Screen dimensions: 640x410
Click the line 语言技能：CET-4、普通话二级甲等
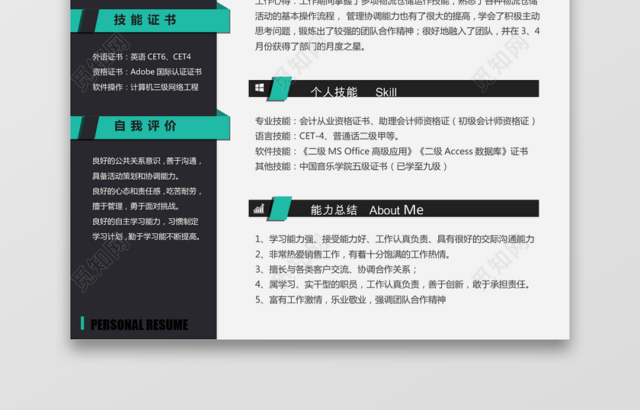328,136
